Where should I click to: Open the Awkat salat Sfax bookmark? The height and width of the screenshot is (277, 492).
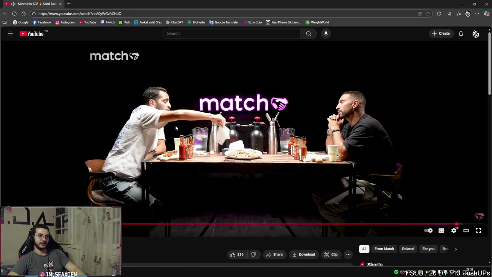tap(148, 22)
